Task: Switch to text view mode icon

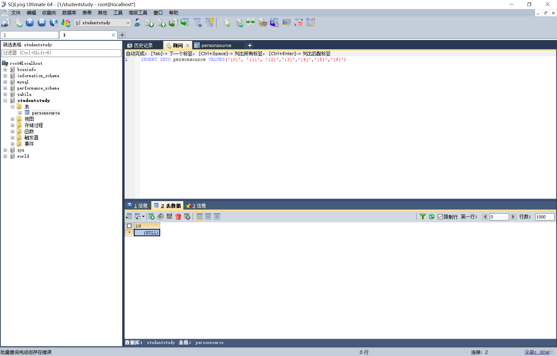Action: coord(217,217)
